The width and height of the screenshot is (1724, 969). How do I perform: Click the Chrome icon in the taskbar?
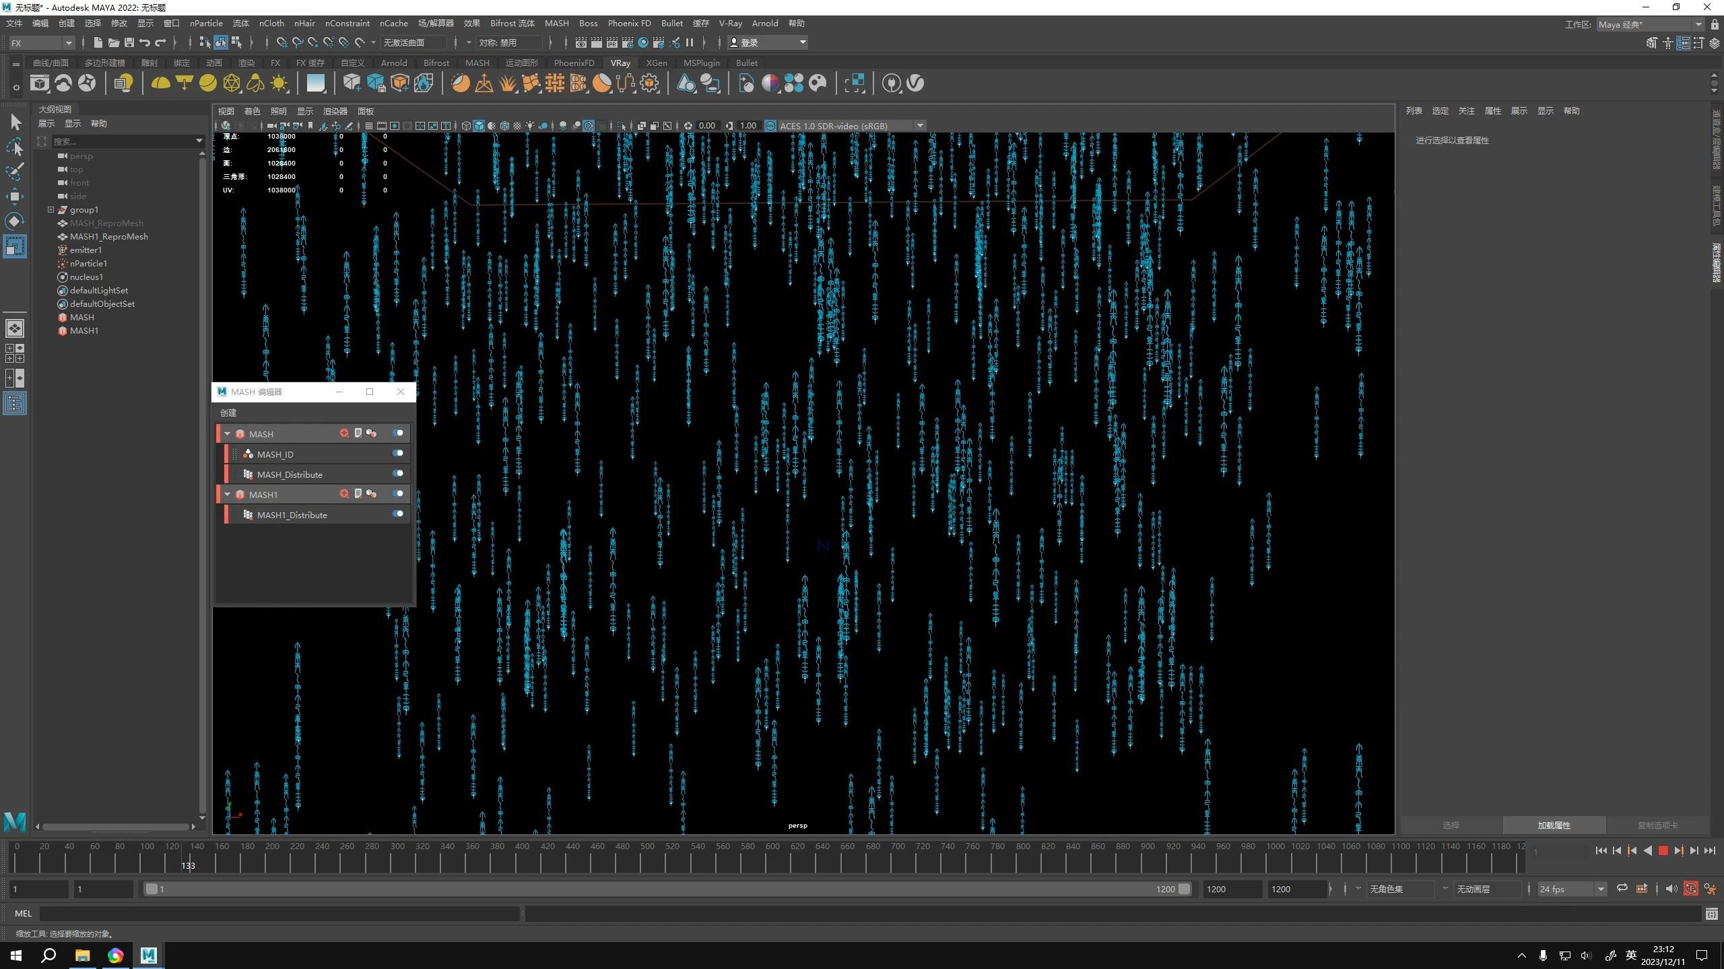point(115,956)
